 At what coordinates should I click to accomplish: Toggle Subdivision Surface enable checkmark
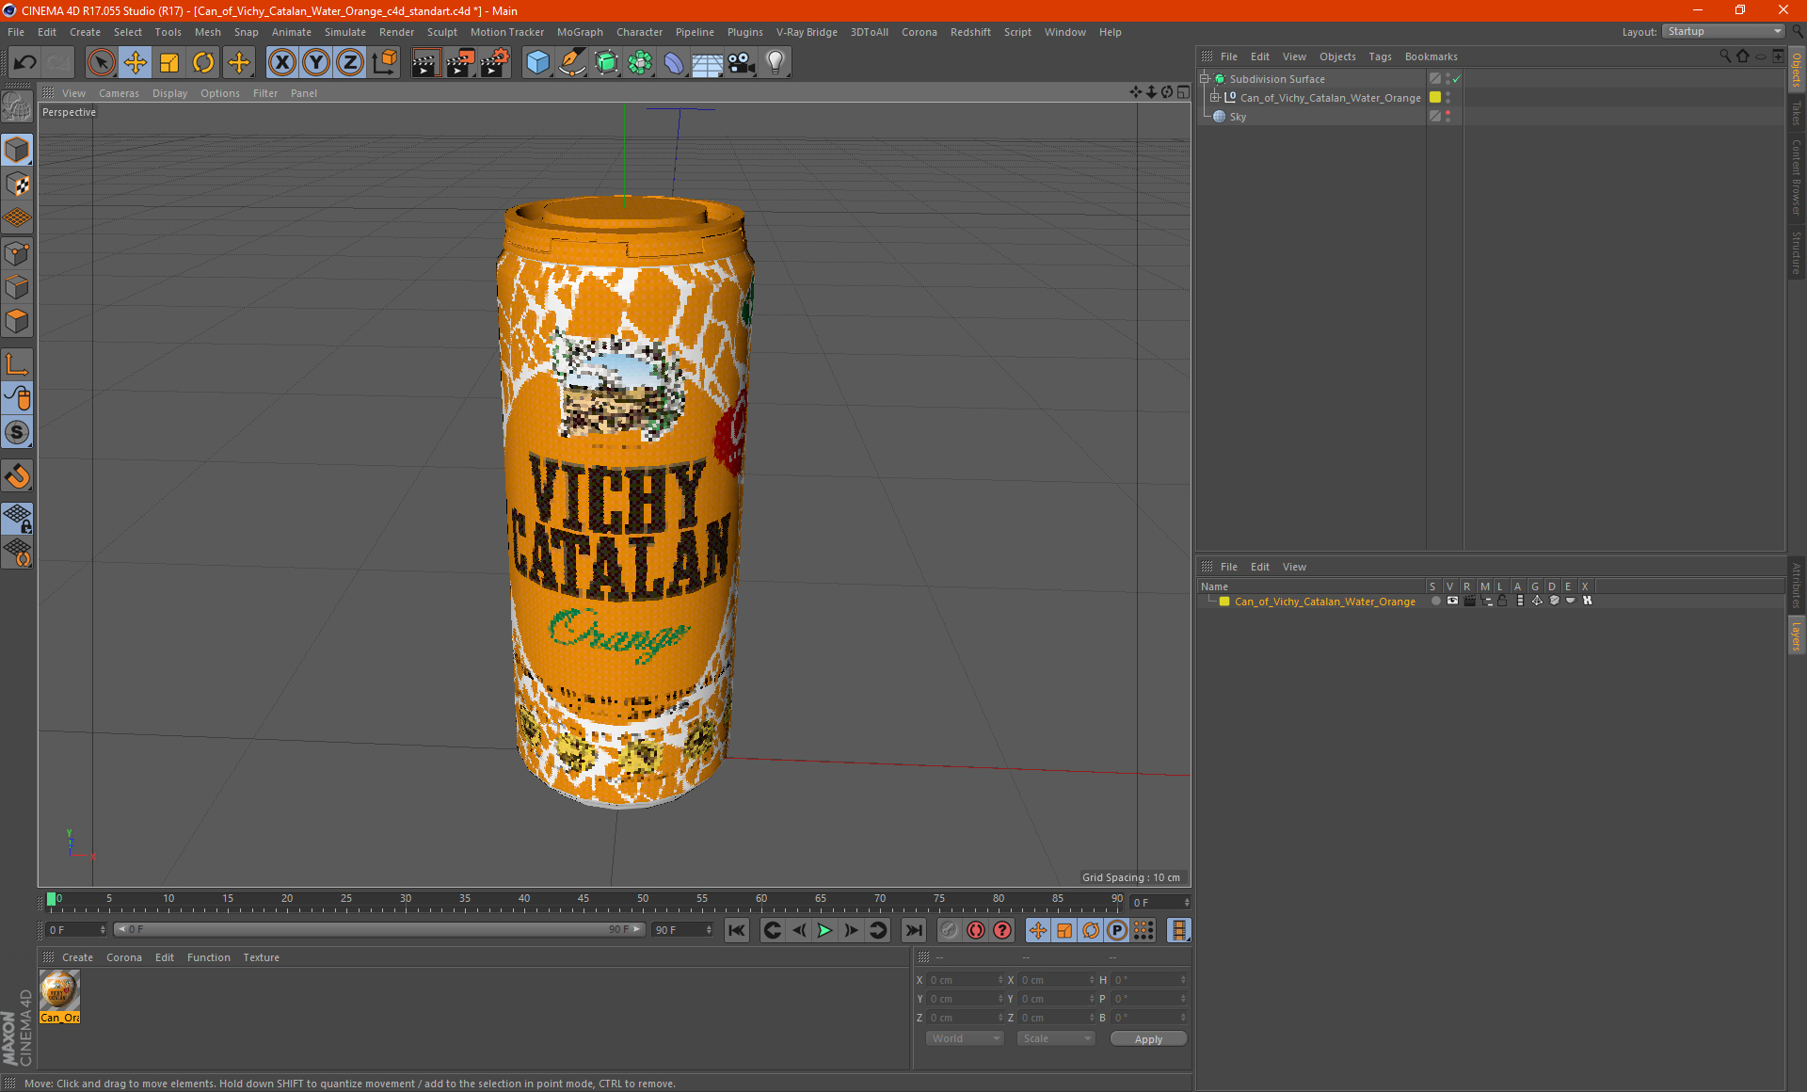coord(1457,79)
